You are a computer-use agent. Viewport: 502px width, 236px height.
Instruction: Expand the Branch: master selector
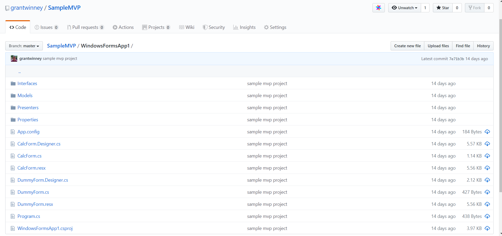pos(24,46)
